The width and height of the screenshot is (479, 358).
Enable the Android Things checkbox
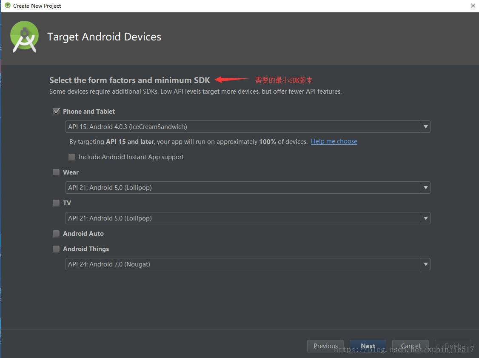56,249
